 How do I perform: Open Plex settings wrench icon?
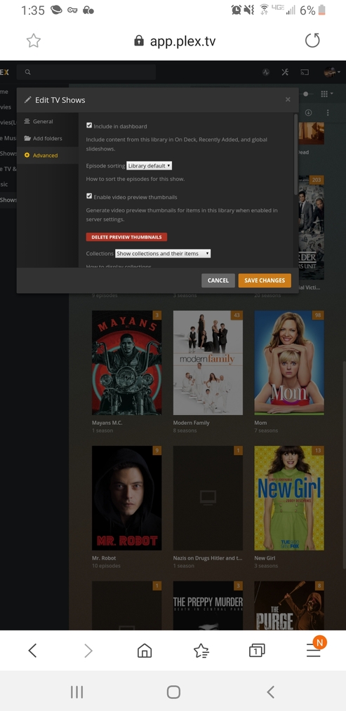tap(285, 72)
